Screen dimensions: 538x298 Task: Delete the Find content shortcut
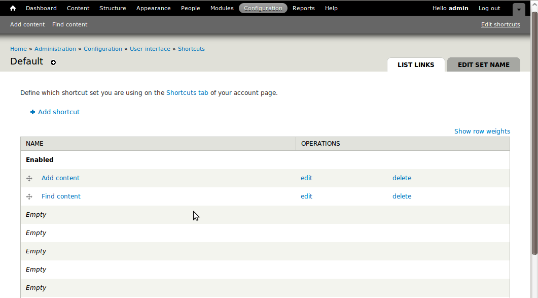tap(402, 196)
